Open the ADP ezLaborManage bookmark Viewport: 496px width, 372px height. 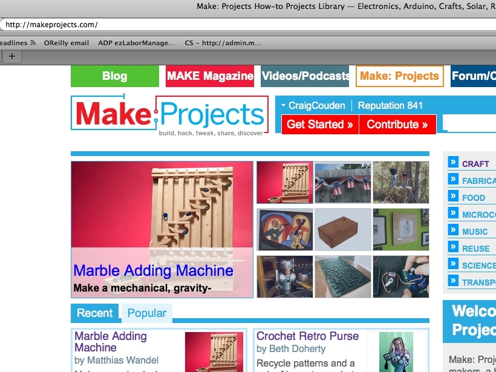[x=136, y=43]
